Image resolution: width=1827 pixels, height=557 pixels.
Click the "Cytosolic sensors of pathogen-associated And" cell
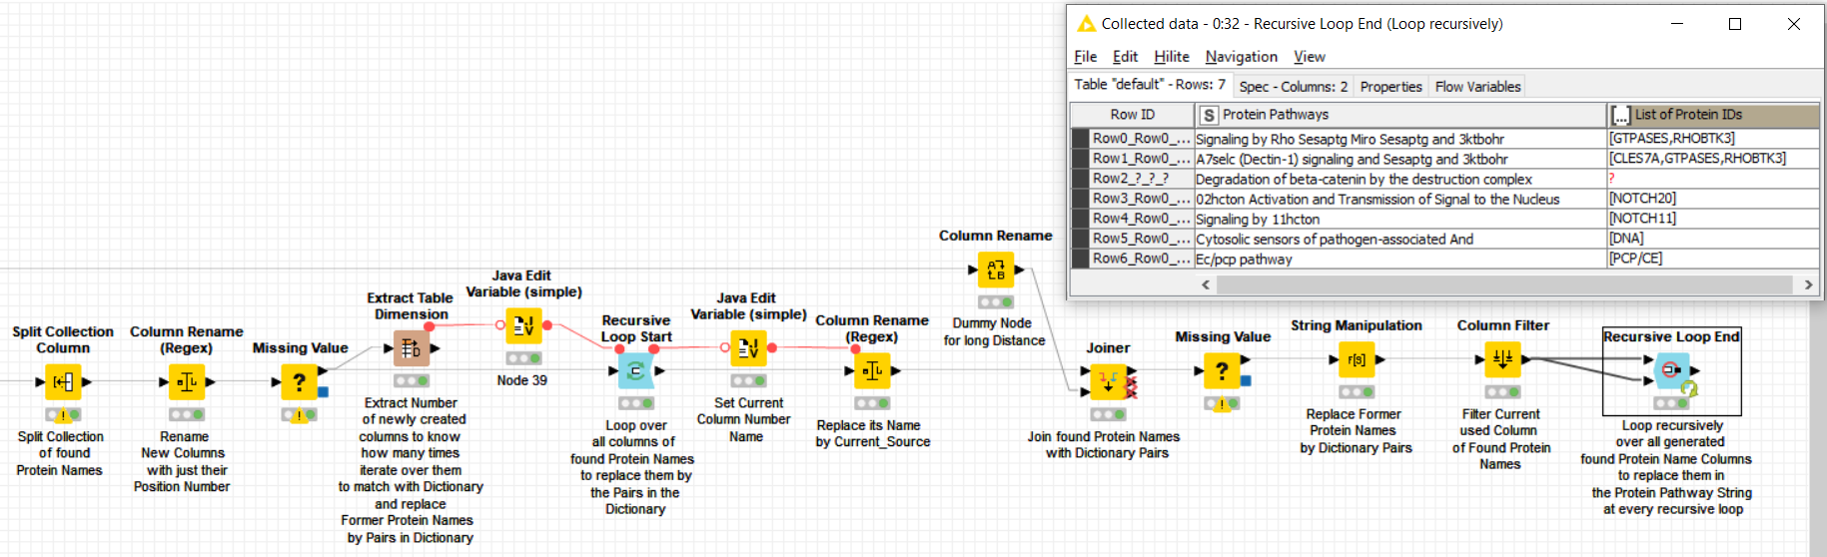coord(1400,239)
